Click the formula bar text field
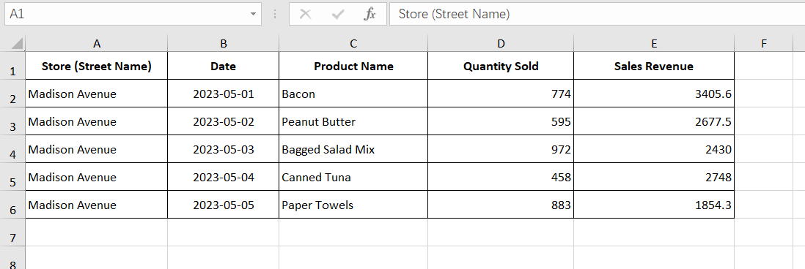Image resolution: width=805 pixels, height=269 pixels. tap(597, 14)
